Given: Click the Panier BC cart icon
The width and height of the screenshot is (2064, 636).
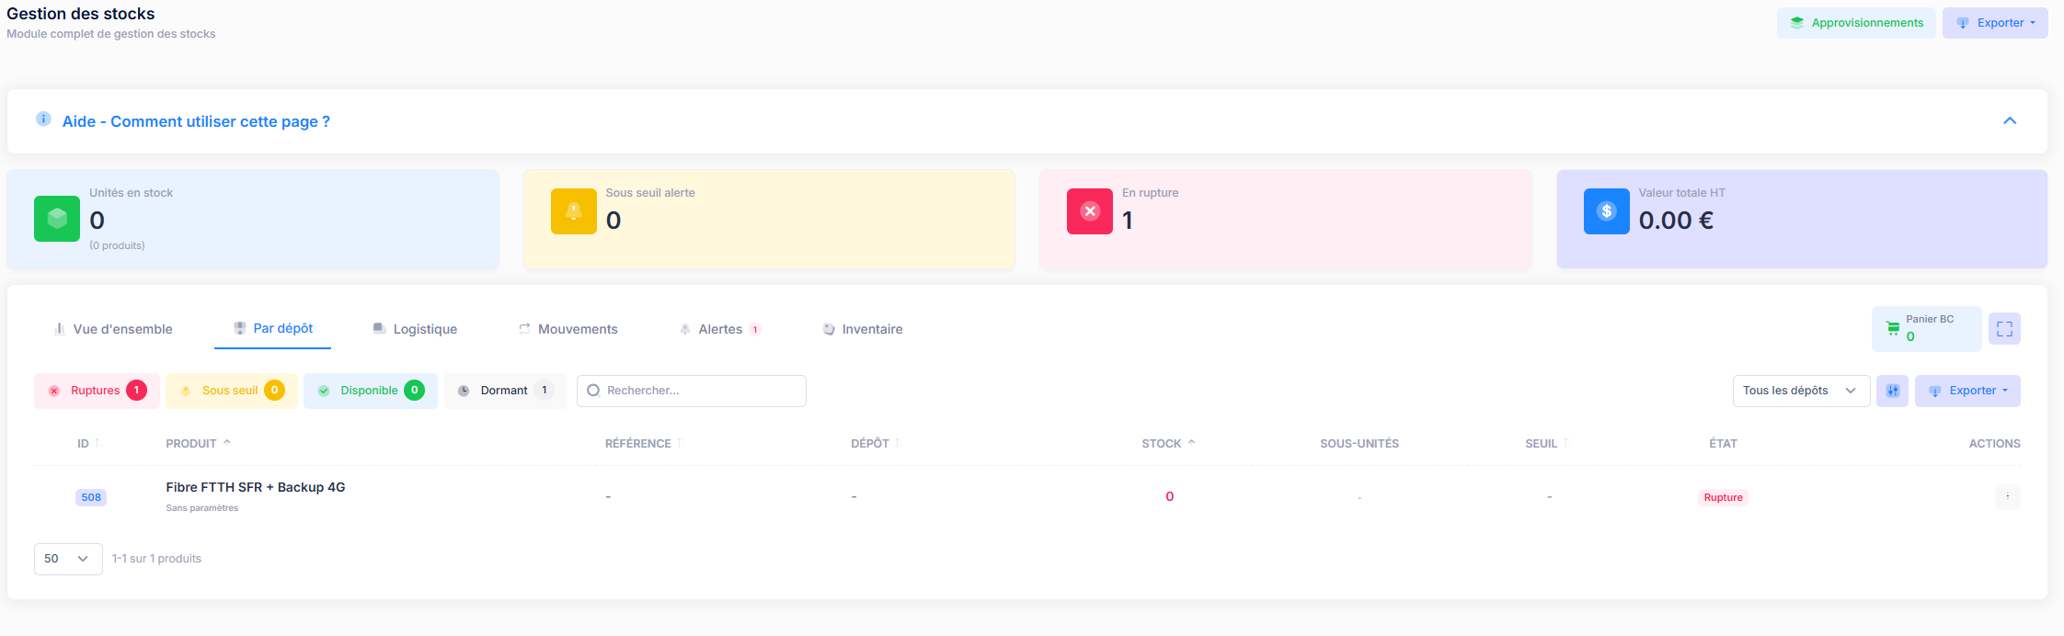Looking at the screenshot, I should (x=1893, y=328).
